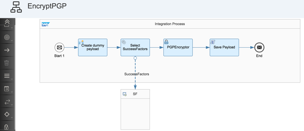Click the SF receiver box

coord(135,109)
